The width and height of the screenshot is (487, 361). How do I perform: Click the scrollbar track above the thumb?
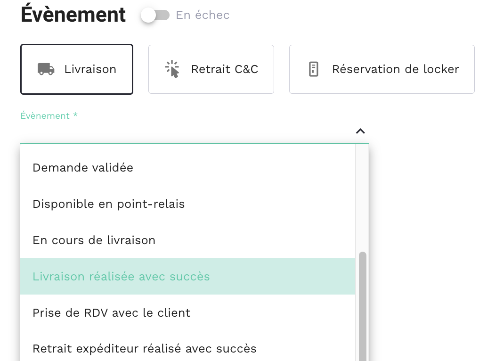(362, 198)
